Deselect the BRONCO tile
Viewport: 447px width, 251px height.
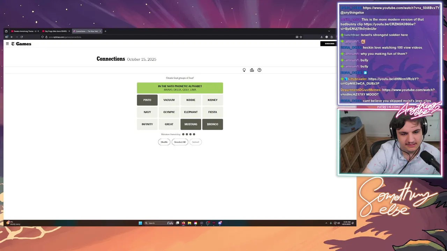[212, 124]
